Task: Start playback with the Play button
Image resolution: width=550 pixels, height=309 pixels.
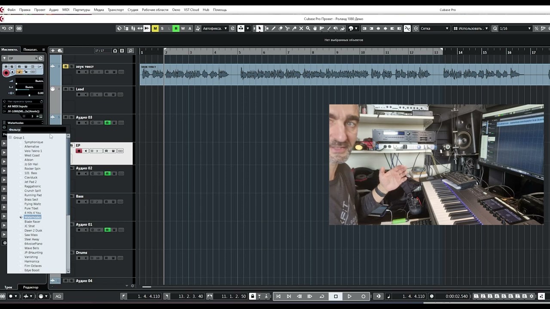Action: click(349, 296)
